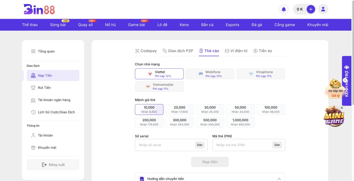This screenshot has height=181, width=354.
Task: Choose the 50,000 card denomination
Action: (x=240, y=109)
